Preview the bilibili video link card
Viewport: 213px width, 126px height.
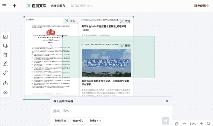(x=125, y=21)
